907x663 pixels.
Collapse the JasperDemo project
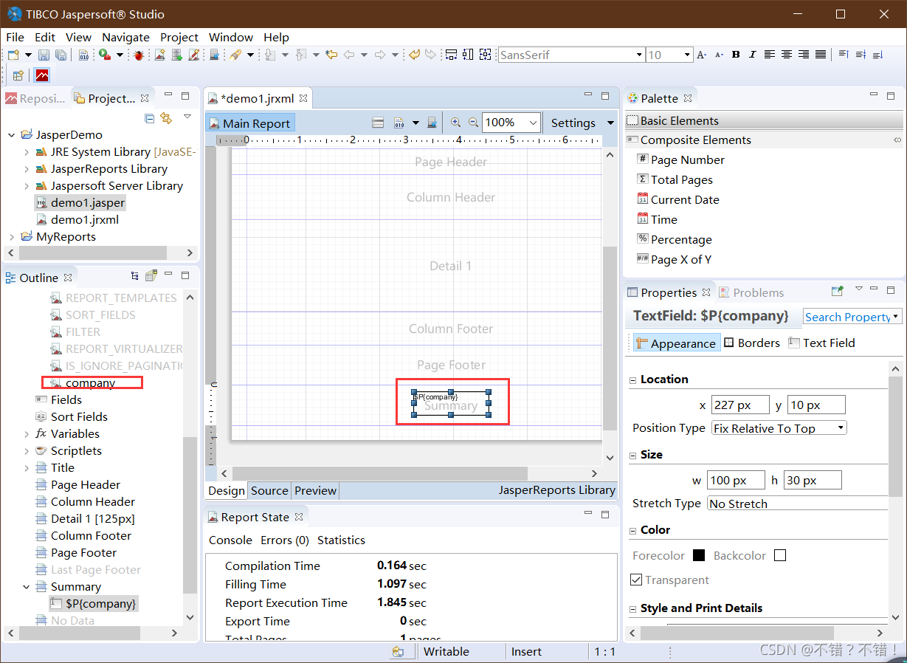pos(12,135)
